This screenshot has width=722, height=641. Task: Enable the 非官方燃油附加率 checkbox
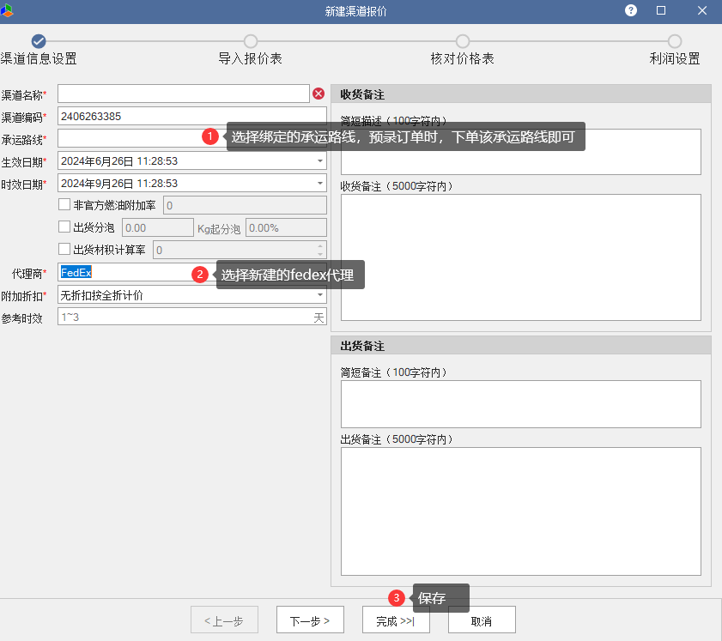click(64, 205)
